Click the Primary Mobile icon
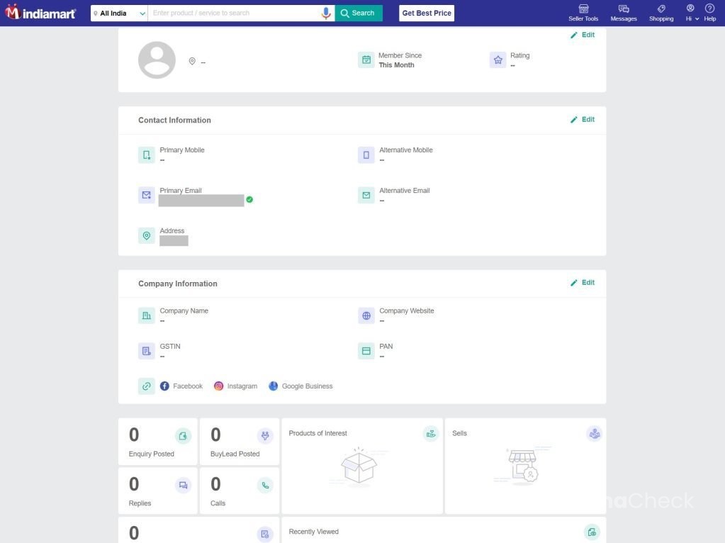 point(147,155)
